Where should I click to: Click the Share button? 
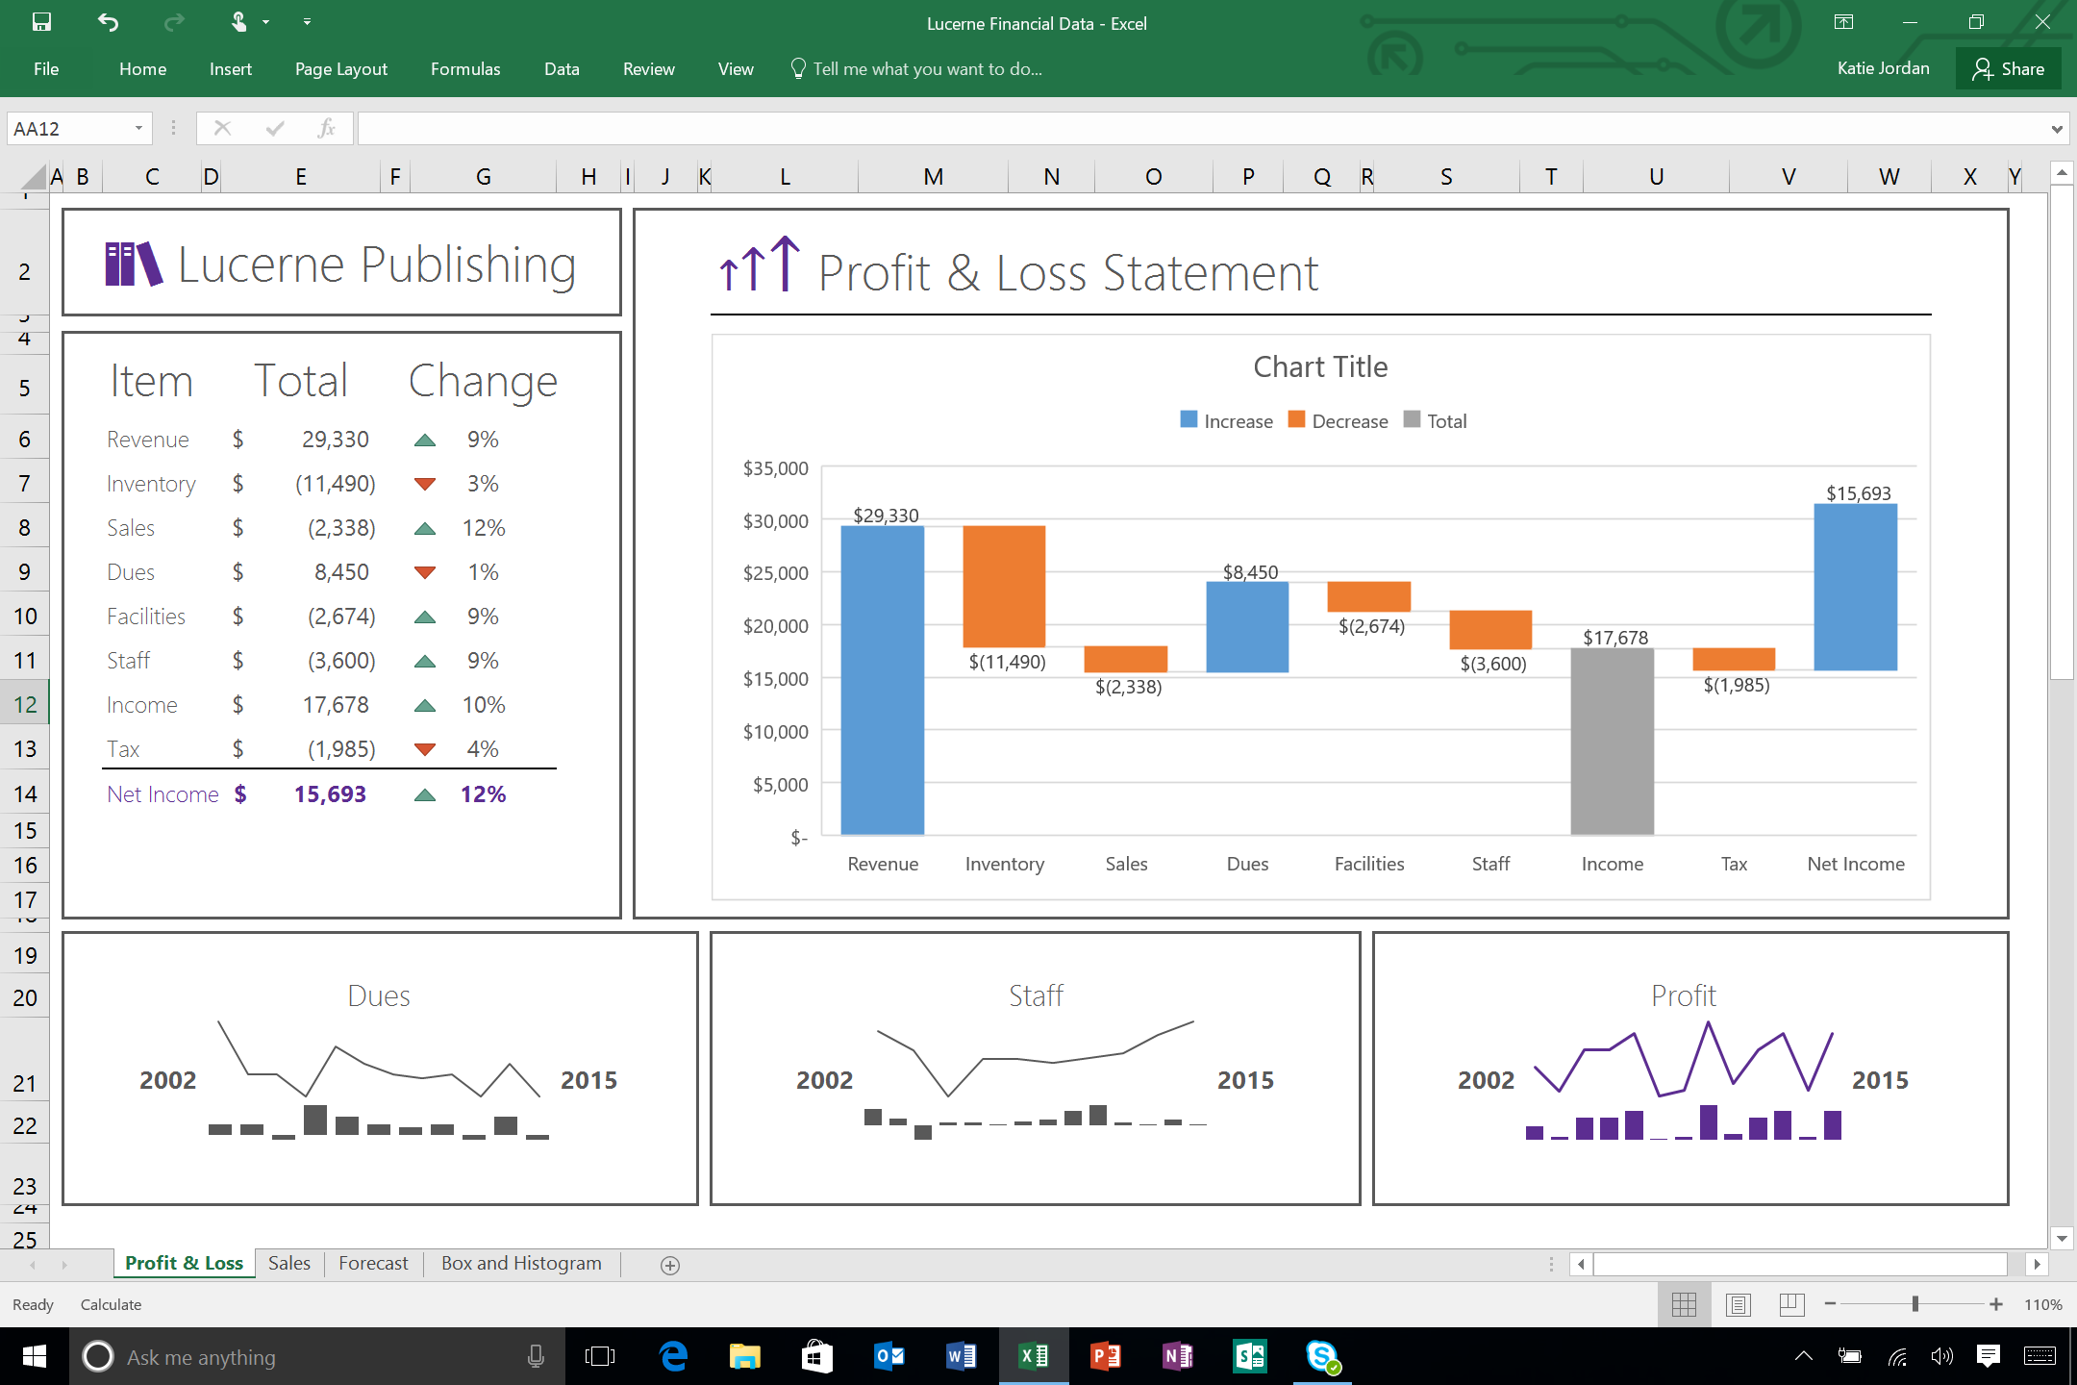click(x=2009, y=68)
